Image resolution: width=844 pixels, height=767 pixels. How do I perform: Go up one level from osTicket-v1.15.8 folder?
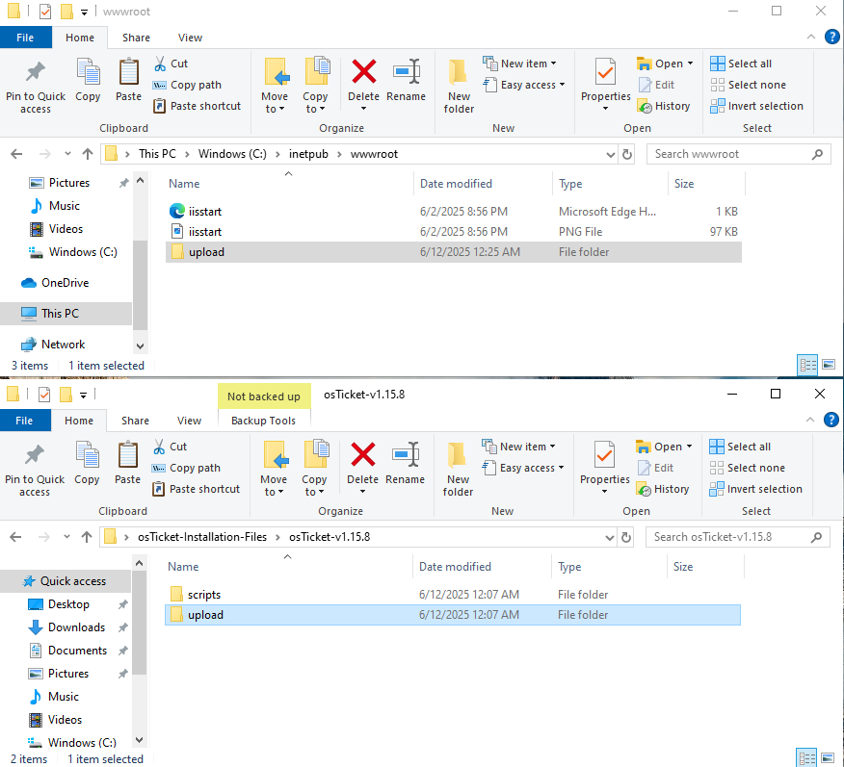tap(87, 537)
